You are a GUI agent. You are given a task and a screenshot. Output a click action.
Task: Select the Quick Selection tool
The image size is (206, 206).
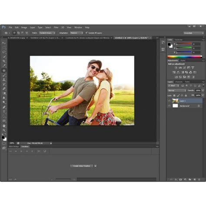tap(4, 57)
